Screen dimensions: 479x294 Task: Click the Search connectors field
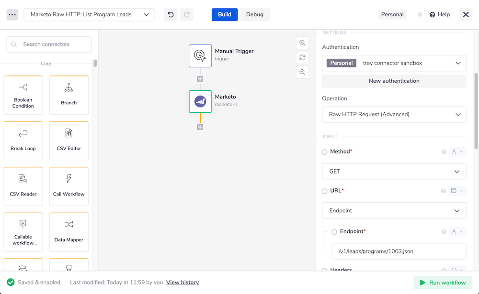[49, 44]
